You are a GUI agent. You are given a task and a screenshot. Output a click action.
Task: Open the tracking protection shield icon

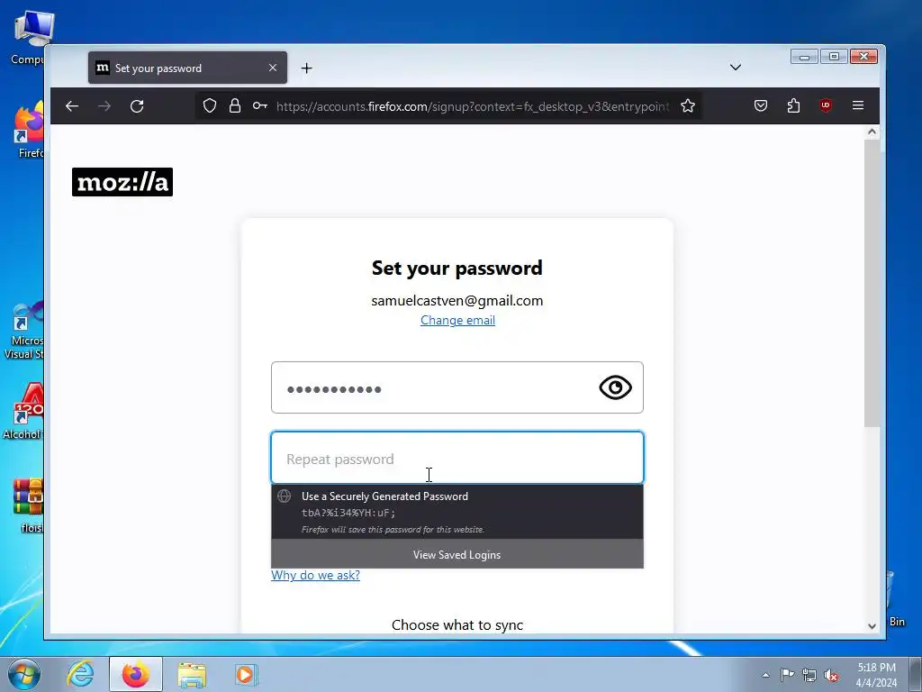pyautogui.click(x=209, y=106)
